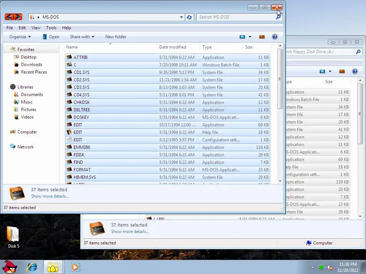Click the muted volume tray icon

pos(330,268)
